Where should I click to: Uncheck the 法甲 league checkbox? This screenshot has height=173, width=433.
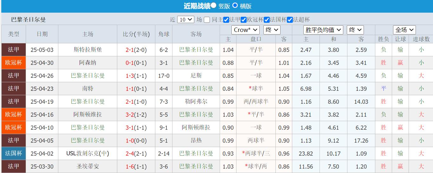226,20
